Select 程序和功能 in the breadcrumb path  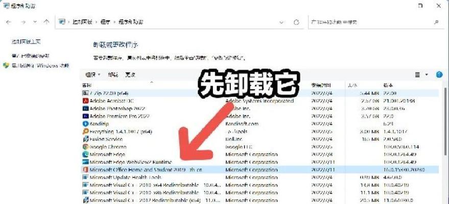pyautogui.click(x=131, y=22)
